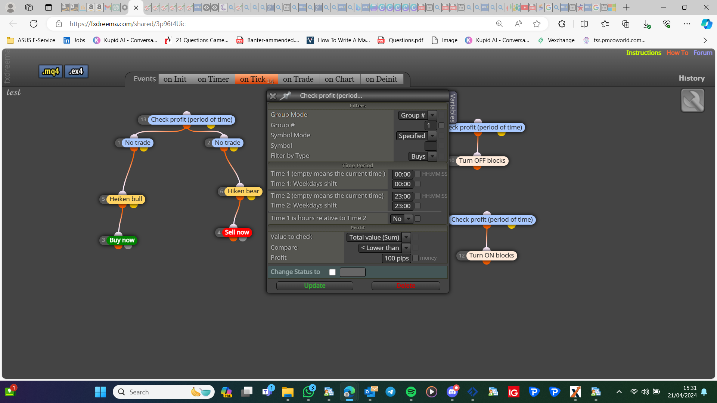Edit the Profit pips value field
The image size is (717, 403).
(397, 258)
